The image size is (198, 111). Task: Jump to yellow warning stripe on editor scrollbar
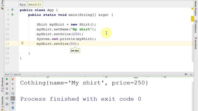[x=192, y=19]
